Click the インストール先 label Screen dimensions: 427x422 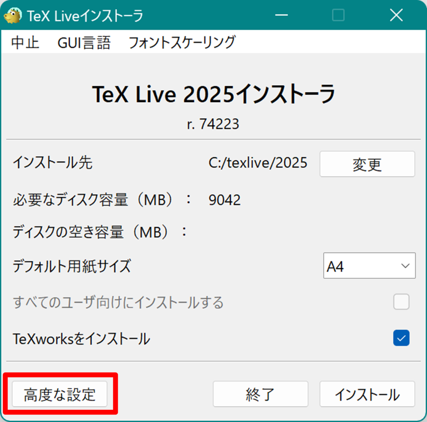[x=53, y=163]
